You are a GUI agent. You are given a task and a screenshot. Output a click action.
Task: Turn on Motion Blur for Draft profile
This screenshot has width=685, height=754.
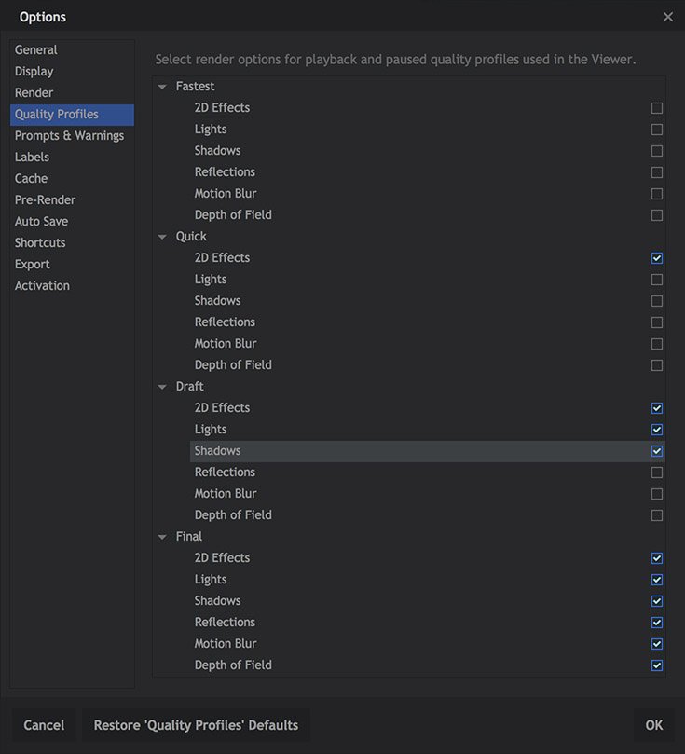[x=657, y=494]
